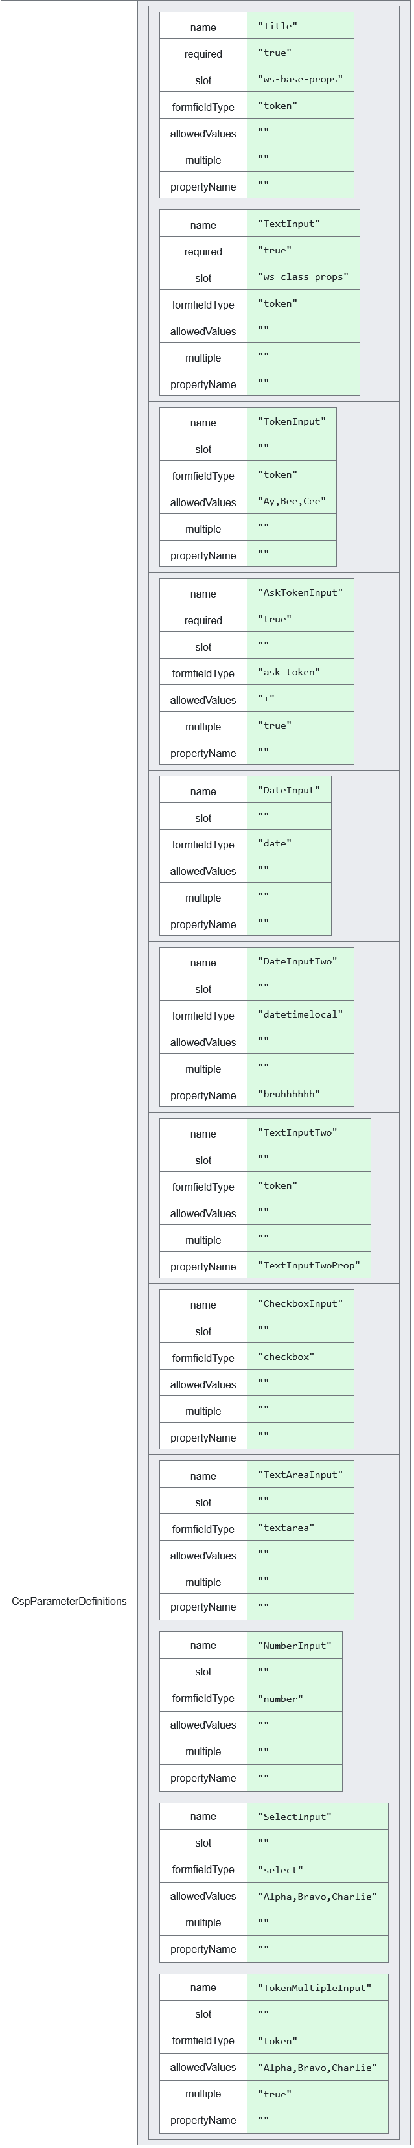The image size is (414, 2148).
Task: Select the "Ay,Bee,Cee" allowedValues cell
Action: tap(292, 501)
